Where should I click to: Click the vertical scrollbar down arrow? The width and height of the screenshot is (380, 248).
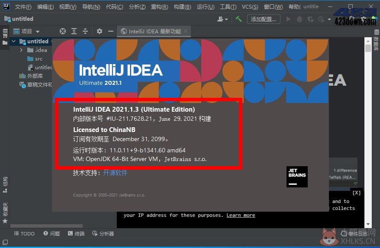coord(368,224)
